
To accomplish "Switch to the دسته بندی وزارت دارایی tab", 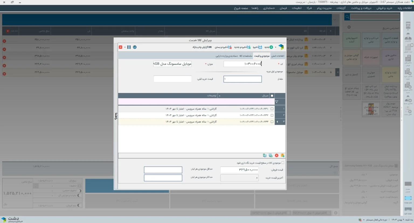I will [227, 56].
